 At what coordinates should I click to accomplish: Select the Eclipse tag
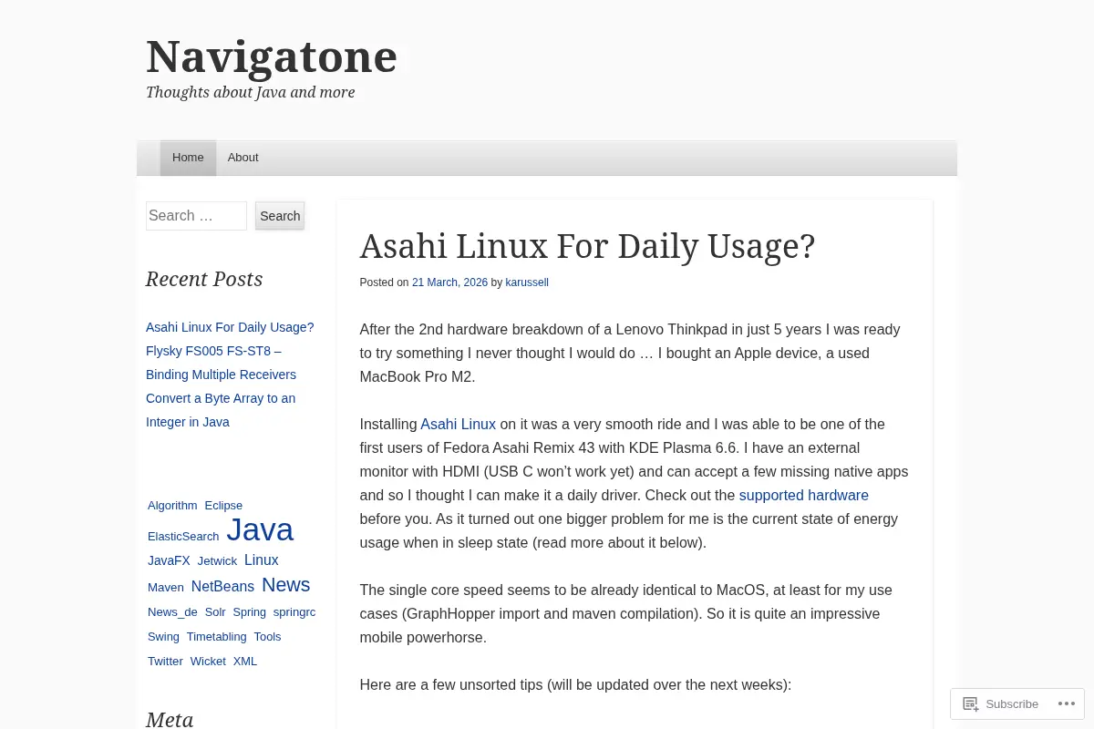click(223, 505)
